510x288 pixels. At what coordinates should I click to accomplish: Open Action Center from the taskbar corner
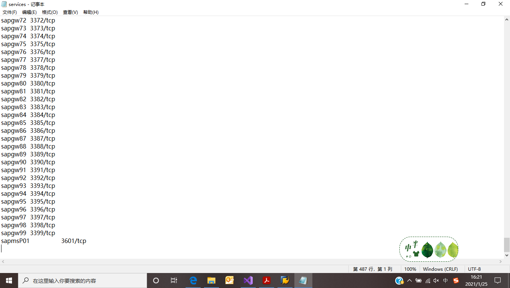click(498, 280)
